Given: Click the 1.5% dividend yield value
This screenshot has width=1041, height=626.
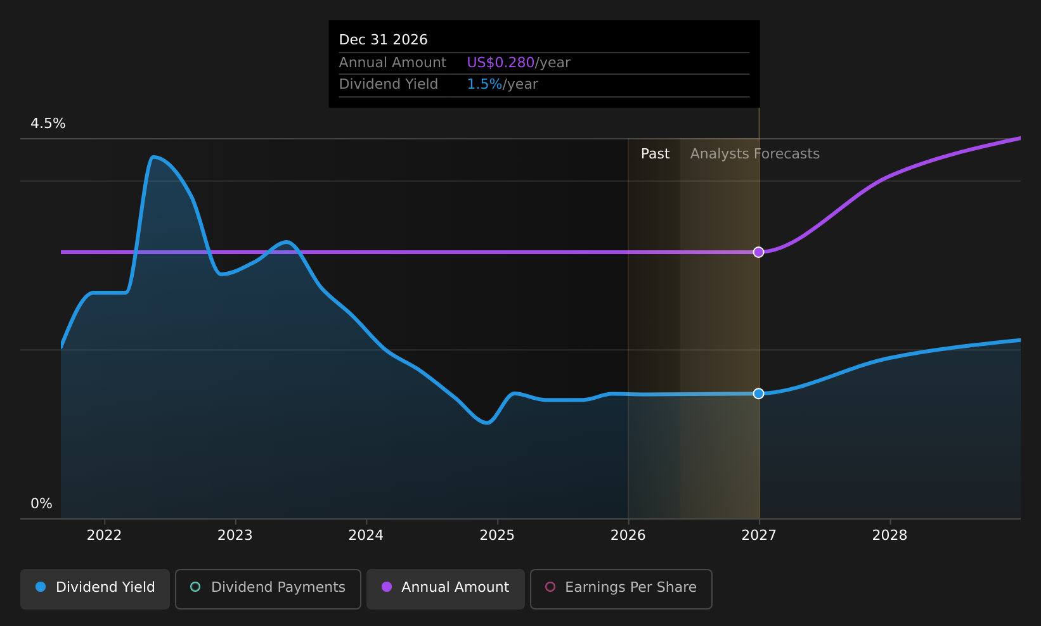Looking at the screenshot, I should click(484, 84).
